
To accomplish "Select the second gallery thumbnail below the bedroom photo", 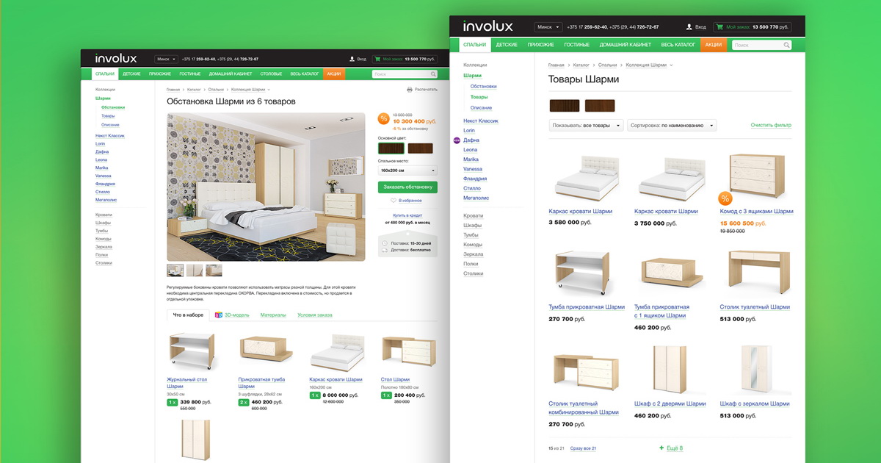I will [195, 270].
